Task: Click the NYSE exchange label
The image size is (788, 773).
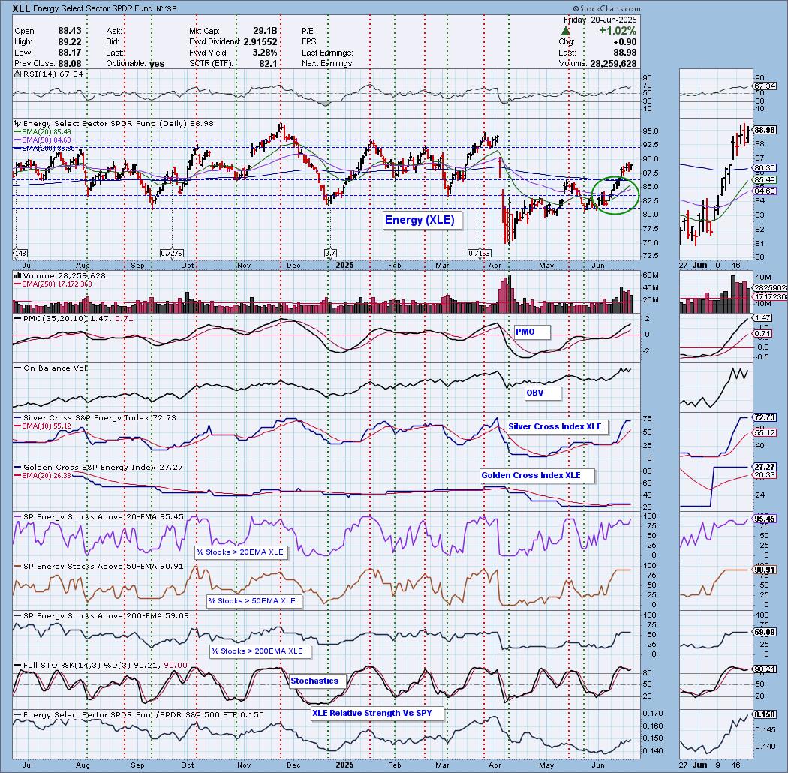Action: tap(166, 8)
